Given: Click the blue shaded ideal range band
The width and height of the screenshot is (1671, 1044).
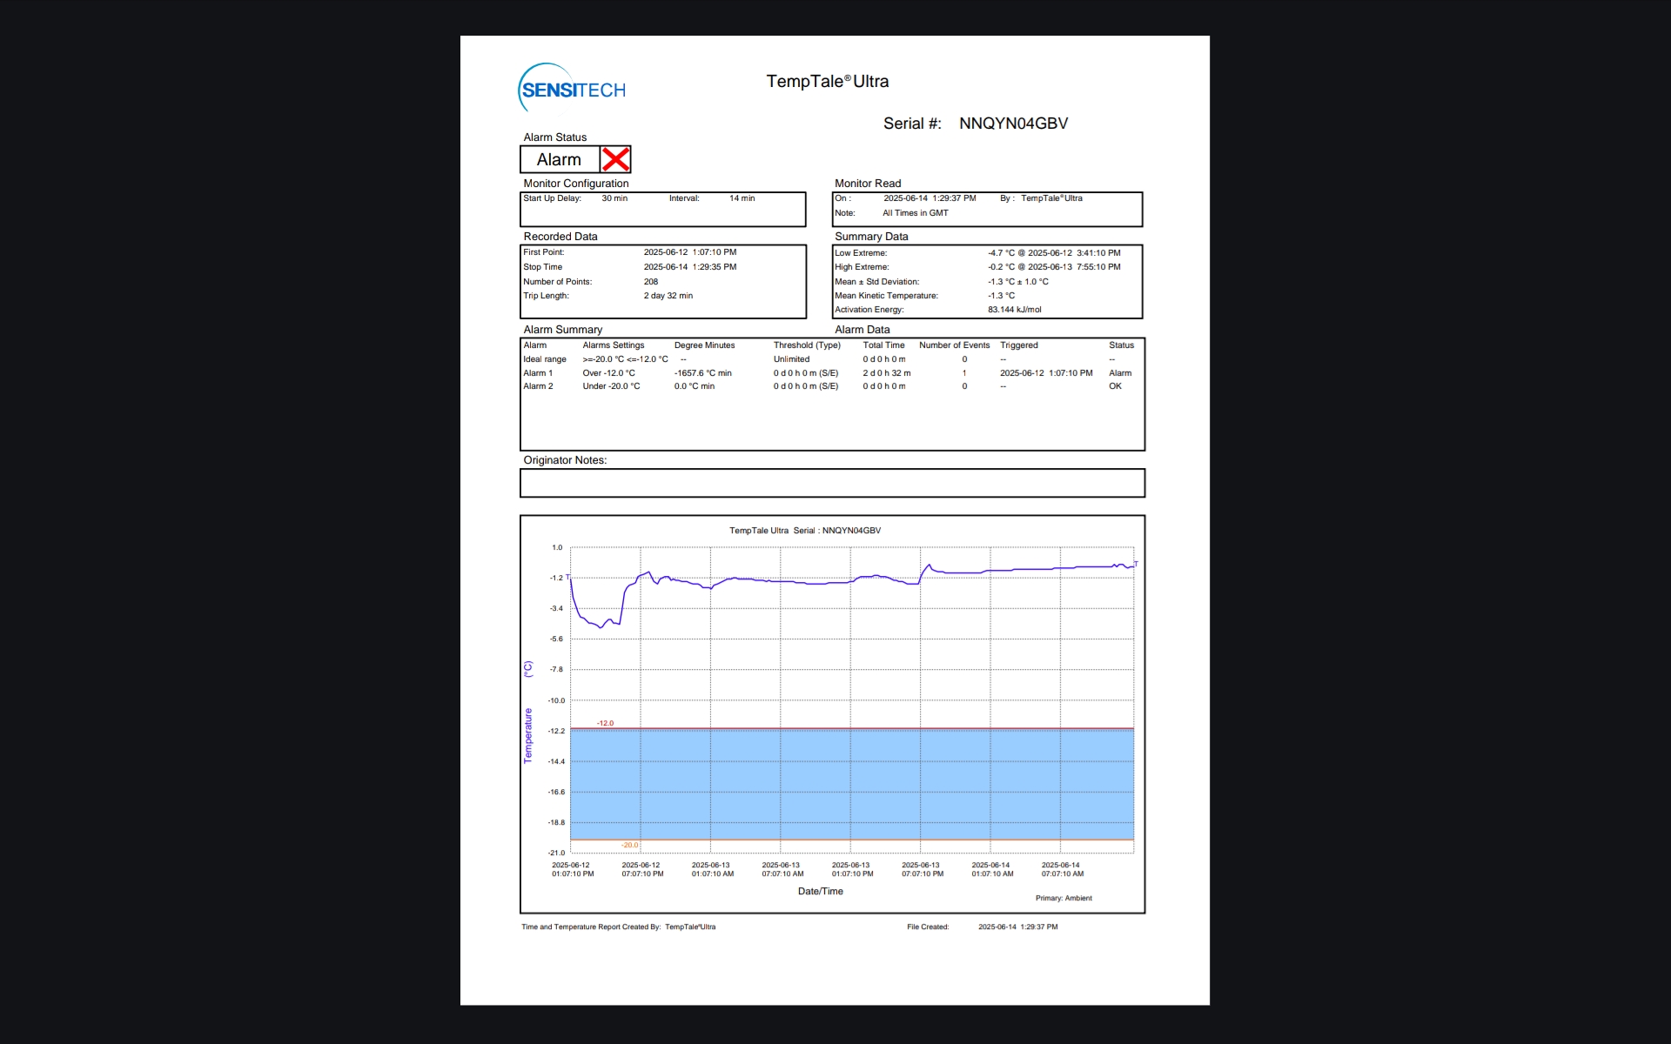Looking at the screenshot, I should pyautogui.click(x=852, y=784).
